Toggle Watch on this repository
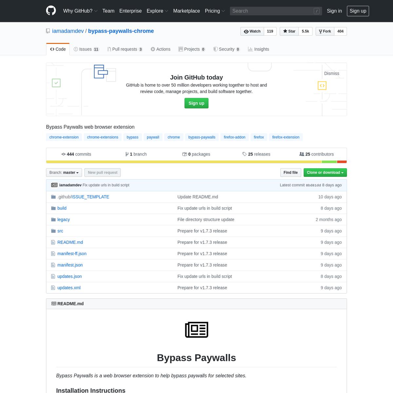The image size is (393, 393). 252,31
